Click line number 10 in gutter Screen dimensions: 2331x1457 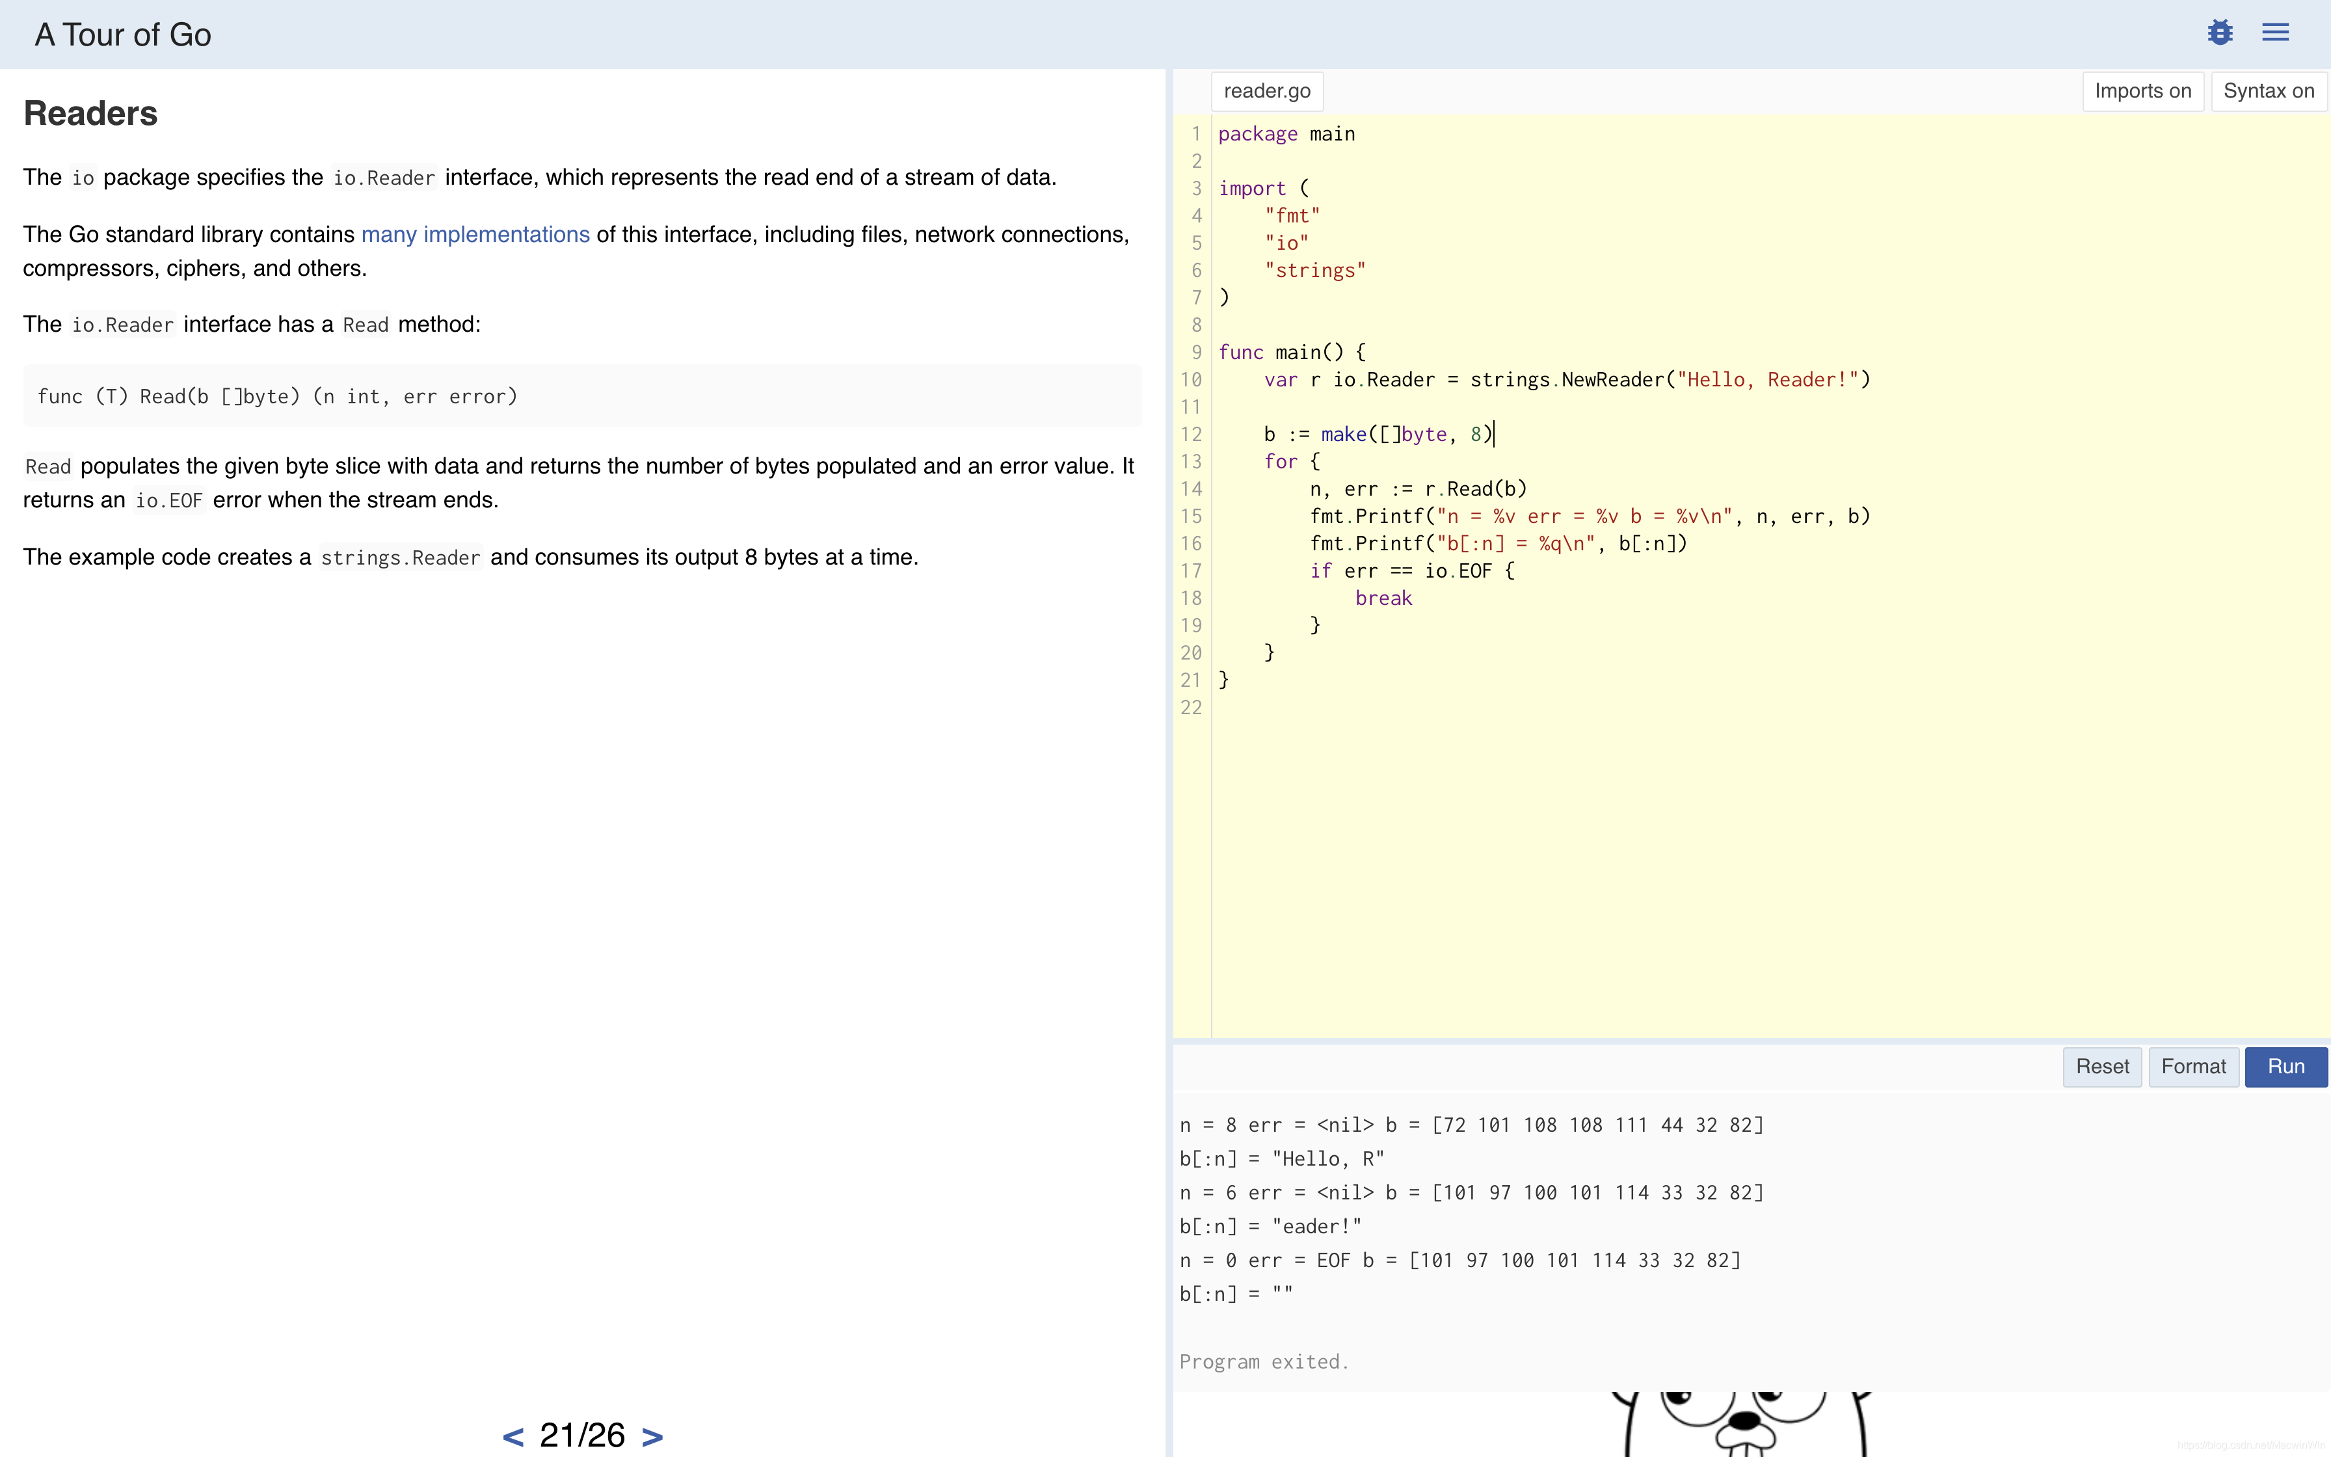pyautogui.click(x=1192, y=380)
